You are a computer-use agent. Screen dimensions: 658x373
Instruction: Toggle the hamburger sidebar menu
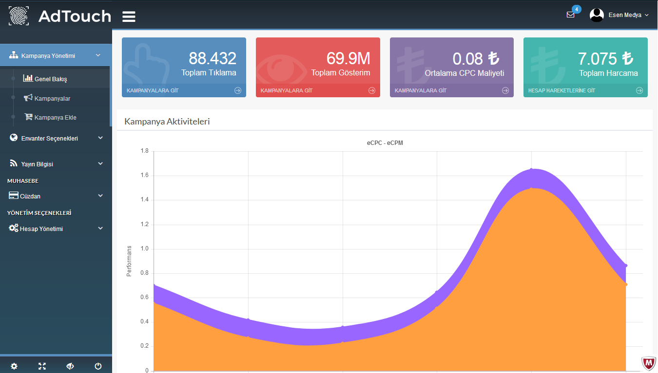point(129,17)
